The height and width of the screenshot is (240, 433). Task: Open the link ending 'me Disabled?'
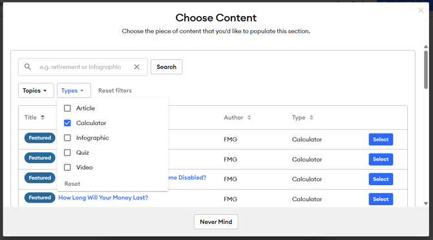187,177
